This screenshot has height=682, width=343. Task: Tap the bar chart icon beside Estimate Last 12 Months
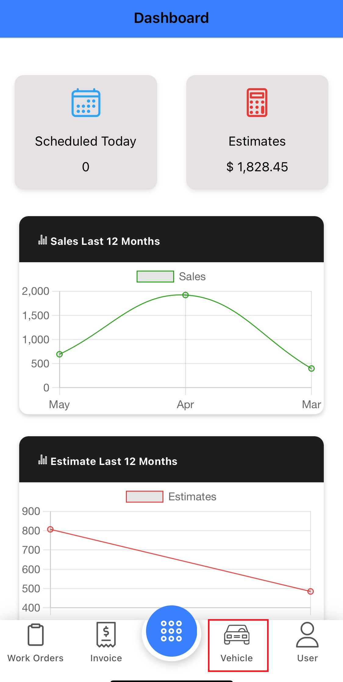pos(43,460)
